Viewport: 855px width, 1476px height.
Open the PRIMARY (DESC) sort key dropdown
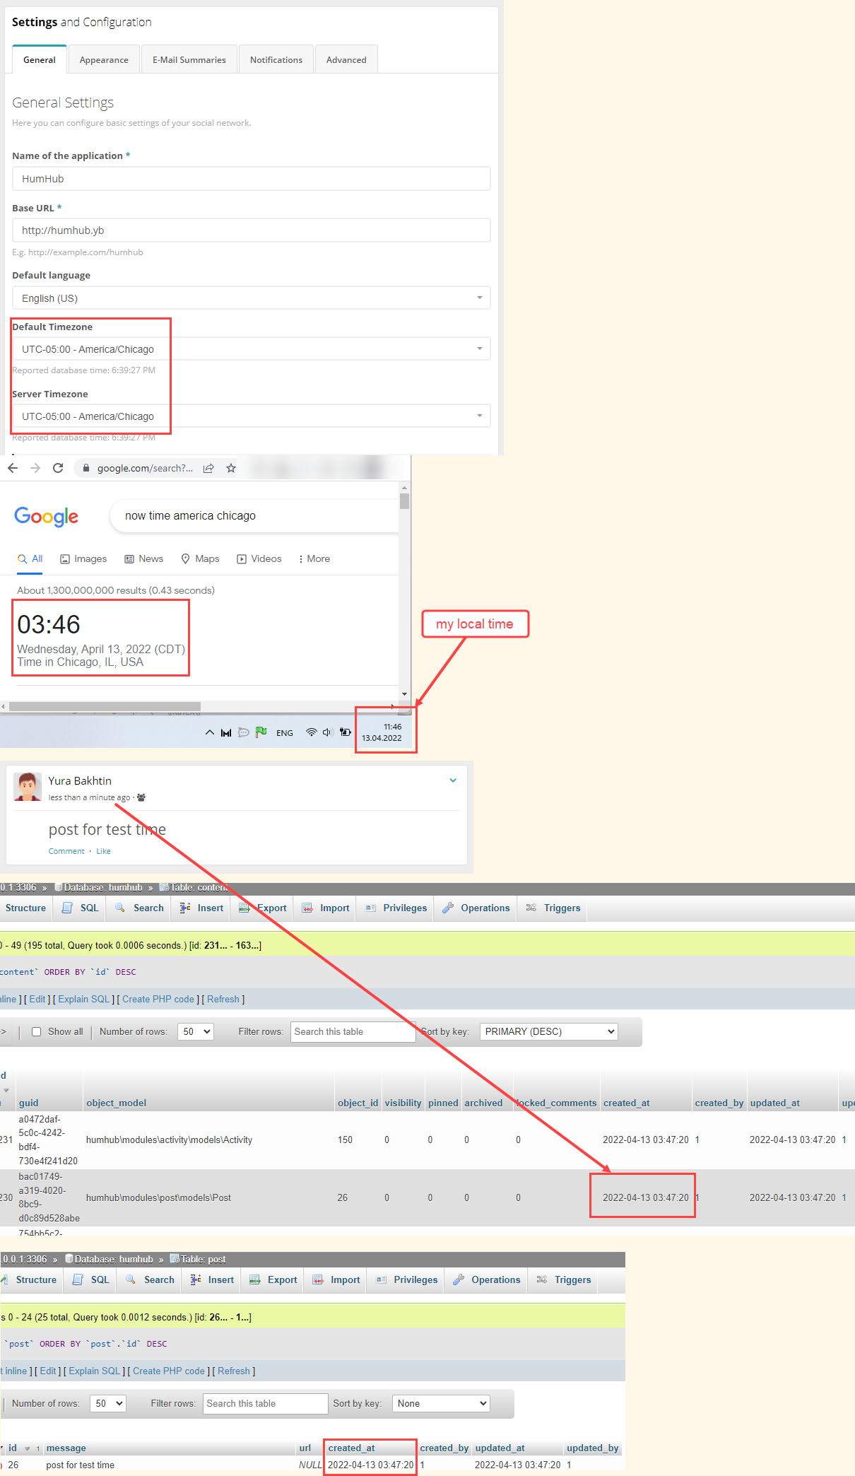tap(549, 1032)
